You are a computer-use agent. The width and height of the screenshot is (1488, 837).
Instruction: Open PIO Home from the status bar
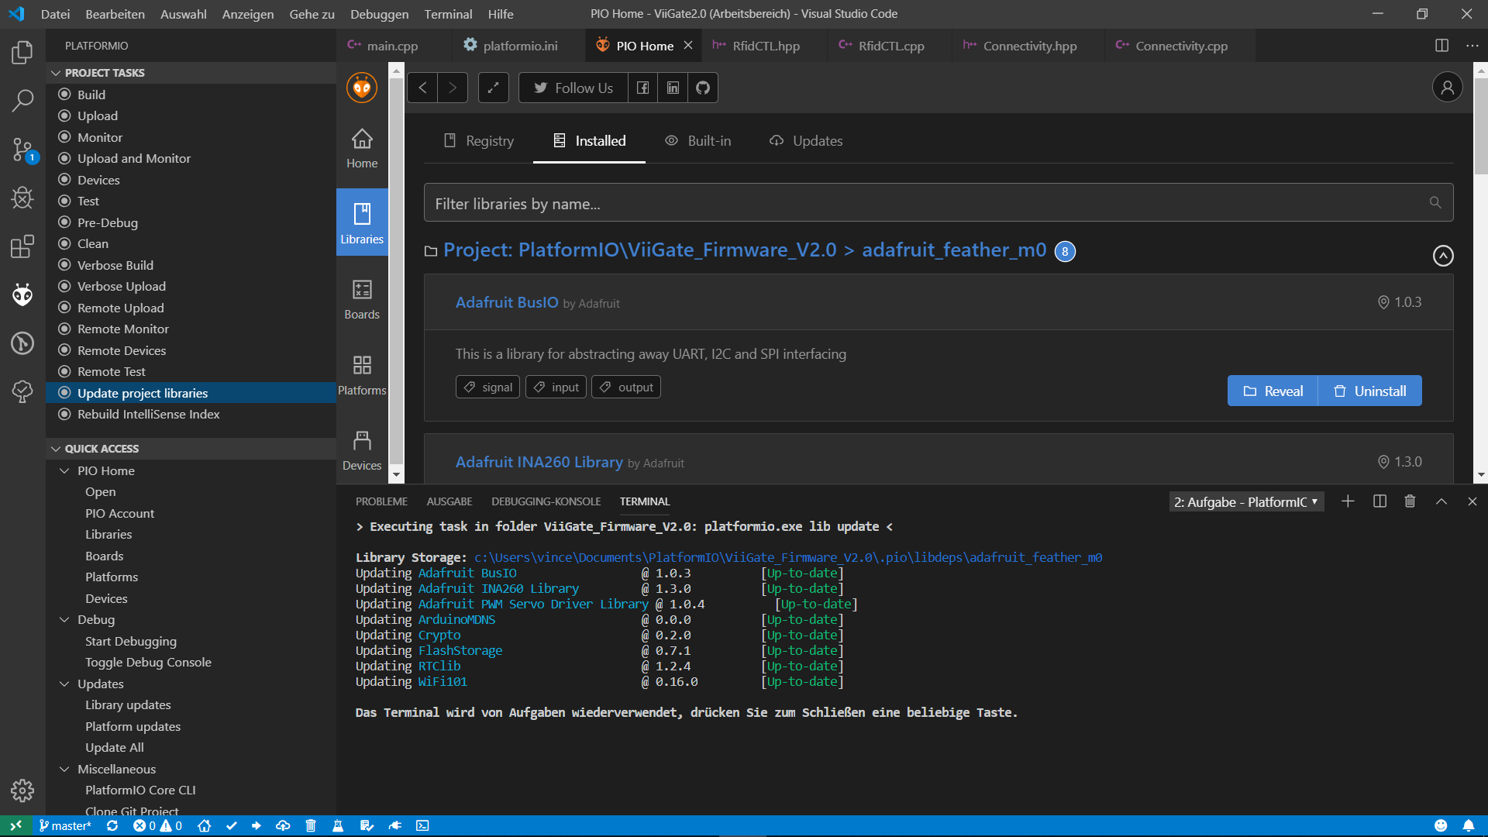[204, 825]
